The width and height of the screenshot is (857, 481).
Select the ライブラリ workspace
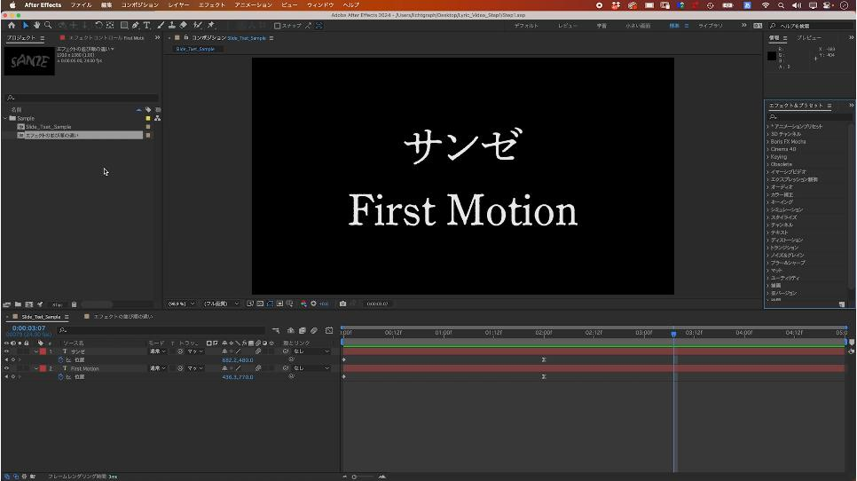point(711,26)
